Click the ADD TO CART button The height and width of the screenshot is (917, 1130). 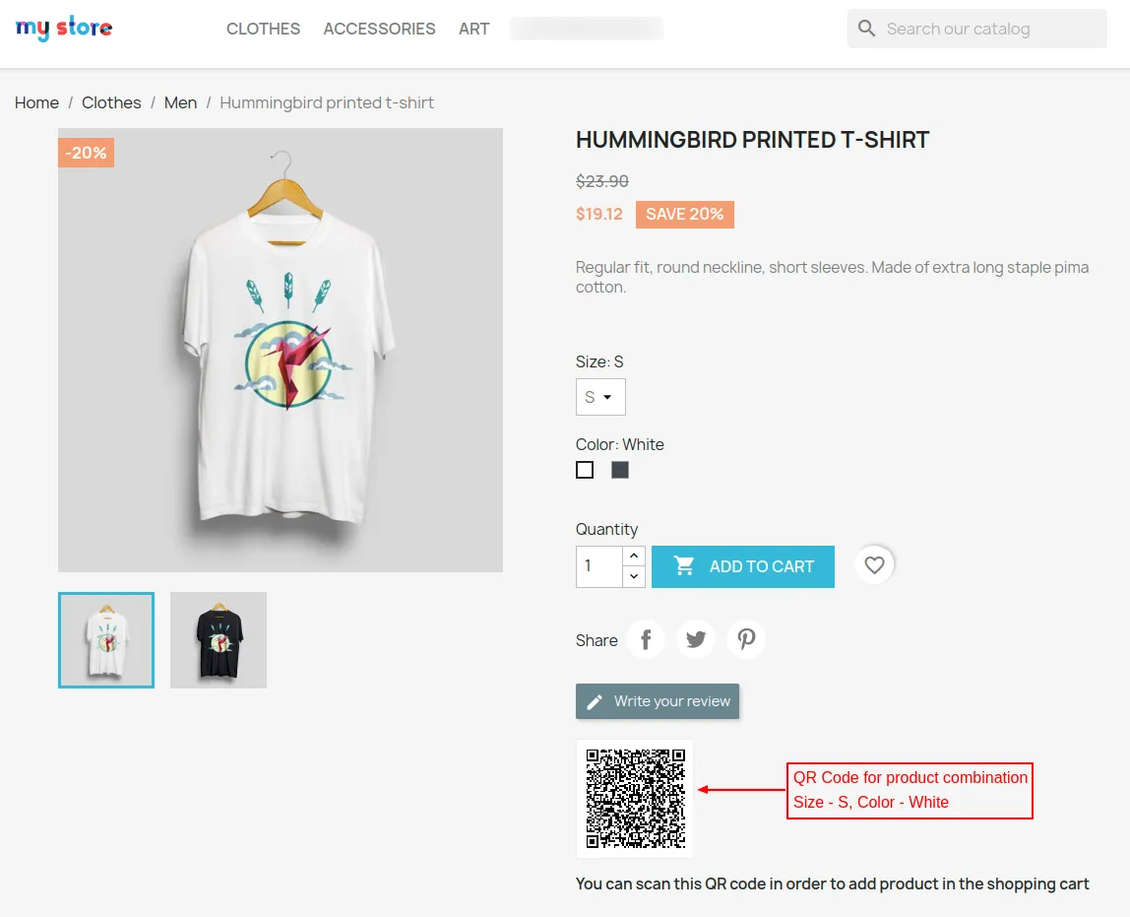pos(743,566)
